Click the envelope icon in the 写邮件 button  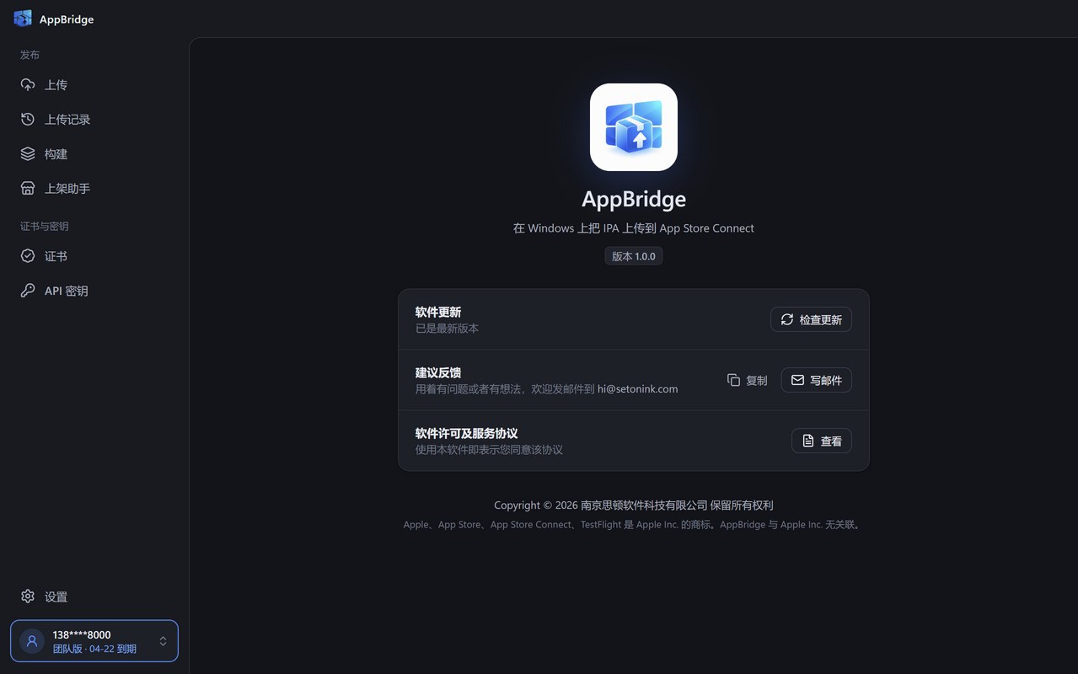coord(797,380)
